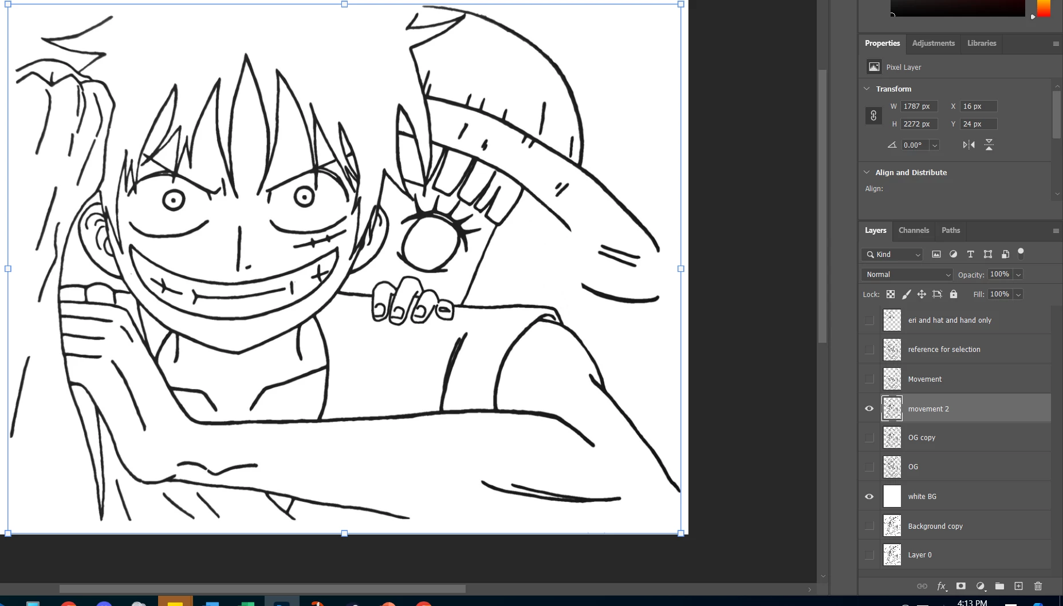Toggle layer filtering on or off

pyautogui.click(x=1021, y=254)
